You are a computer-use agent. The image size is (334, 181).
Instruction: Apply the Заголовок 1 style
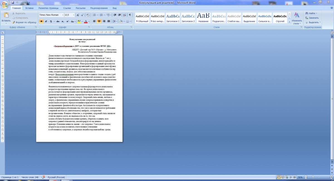(x=173, y=18)
